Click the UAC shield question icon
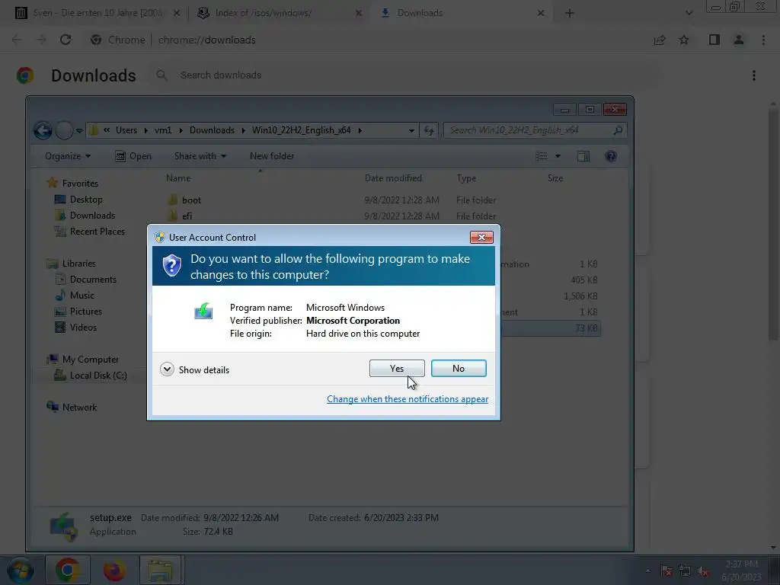Screen dimensions: 780x585 click(171, 266)
